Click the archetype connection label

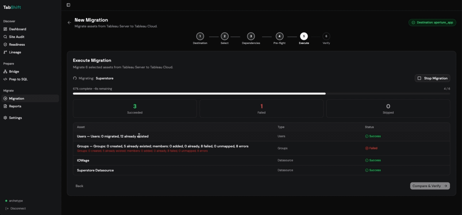(x=16, y=201)
